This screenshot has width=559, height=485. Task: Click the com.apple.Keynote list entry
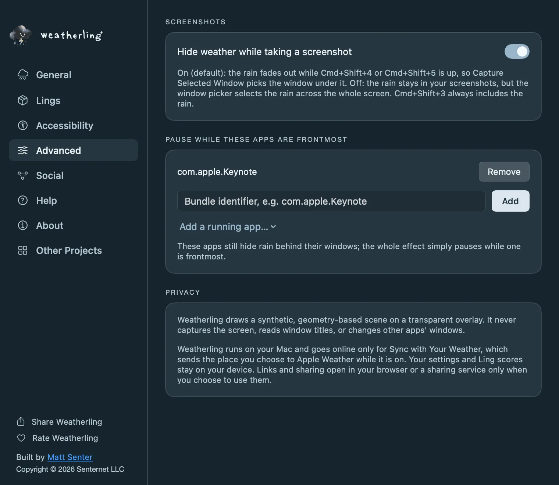[217, 172]
